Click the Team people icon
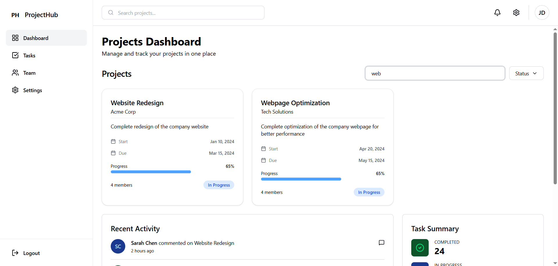558x266 pixels. tap(15, 73)
